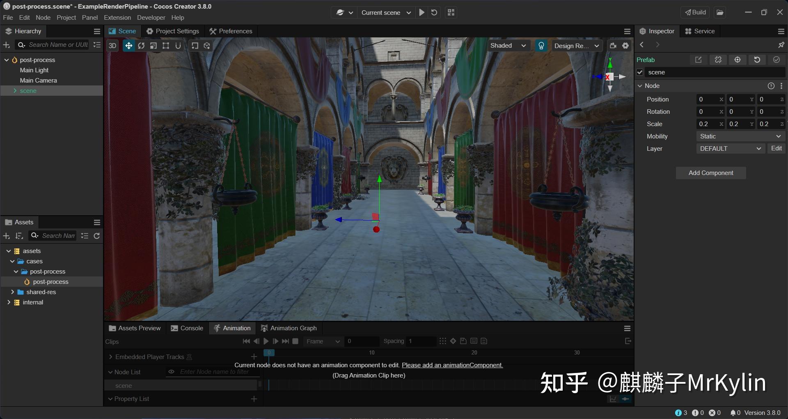Open the Mobility dropdown set to Static
788x419 pixels.
coord(740,136)
